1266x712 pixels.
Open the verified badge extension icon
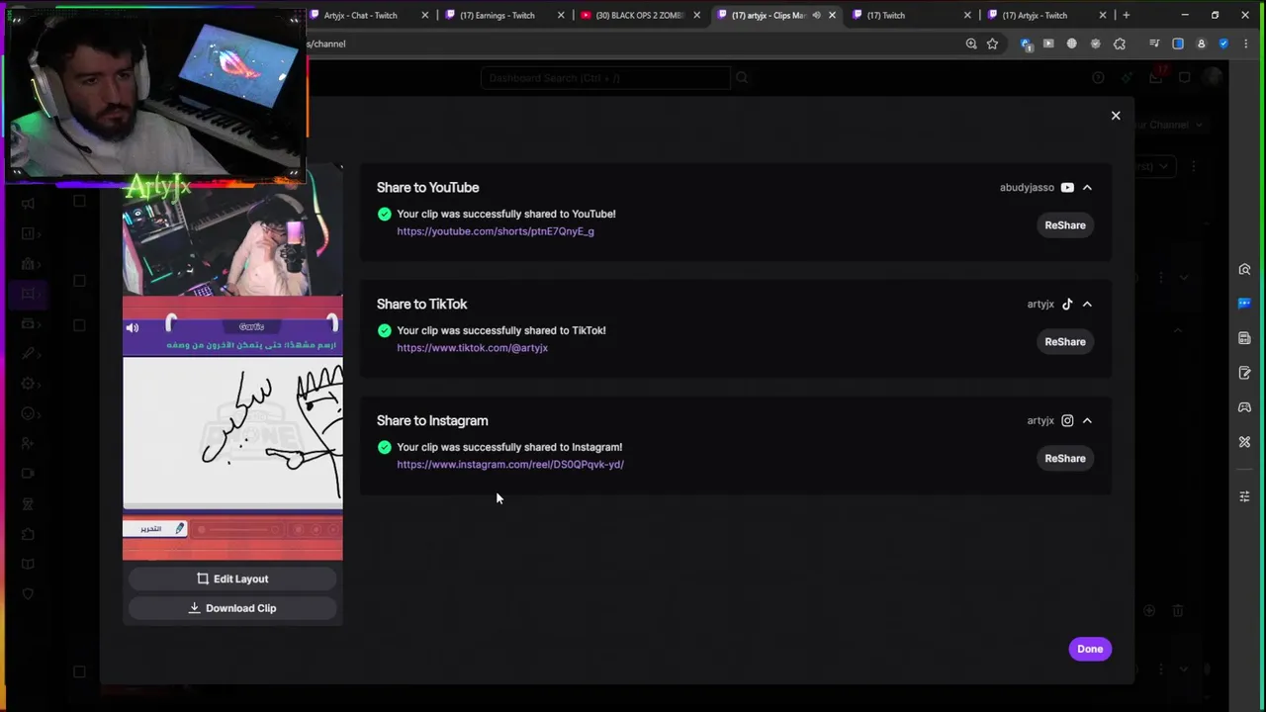tap(1095, 44)
